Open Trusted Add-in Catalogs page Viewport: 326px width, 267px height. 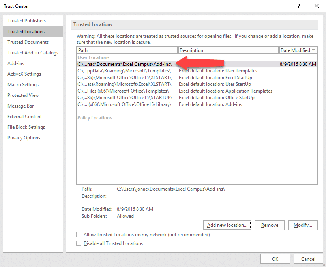pyautogui.click(x=33, y=53)
